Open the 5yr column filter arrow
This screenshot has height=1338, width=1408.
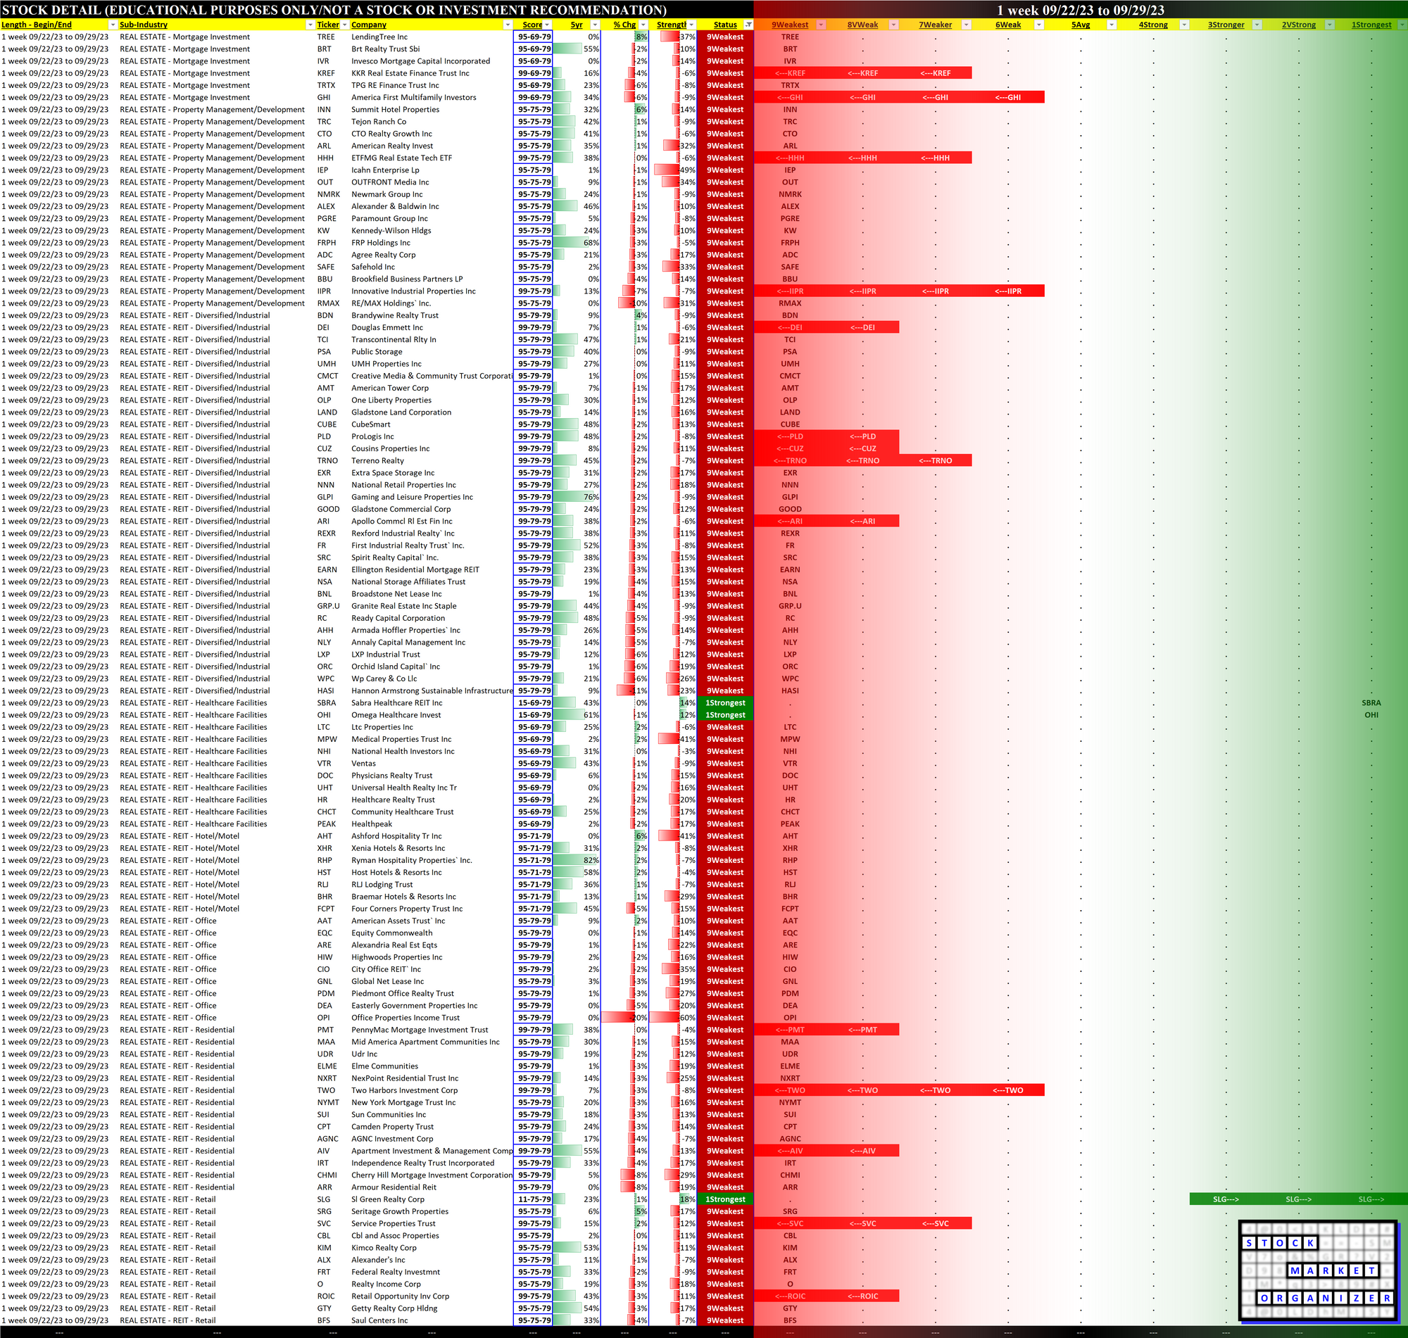click(x=594, y=25)
